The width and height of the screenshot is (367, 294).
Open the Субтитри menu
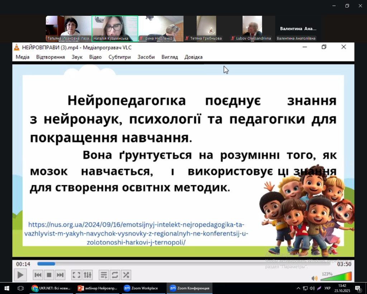120,57
